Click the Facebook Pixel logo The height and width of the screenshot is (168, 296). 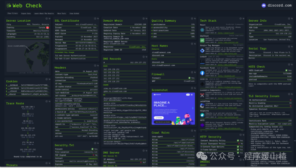pos(202,73)
